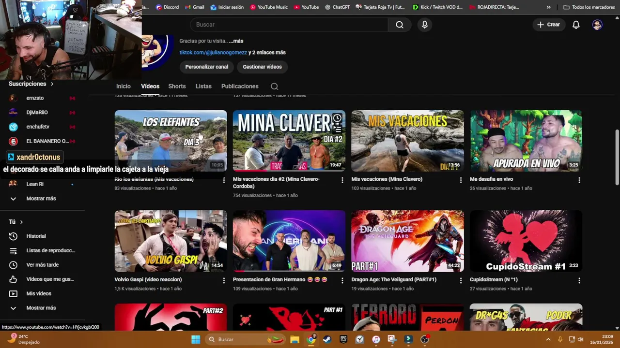Open the Windows Start menu
This screenshot has width=620, height=348.
pyautogui.click(x=196, y=339)
